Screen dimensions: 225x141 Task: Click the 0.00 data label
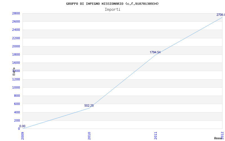click(x=22, y=126)
